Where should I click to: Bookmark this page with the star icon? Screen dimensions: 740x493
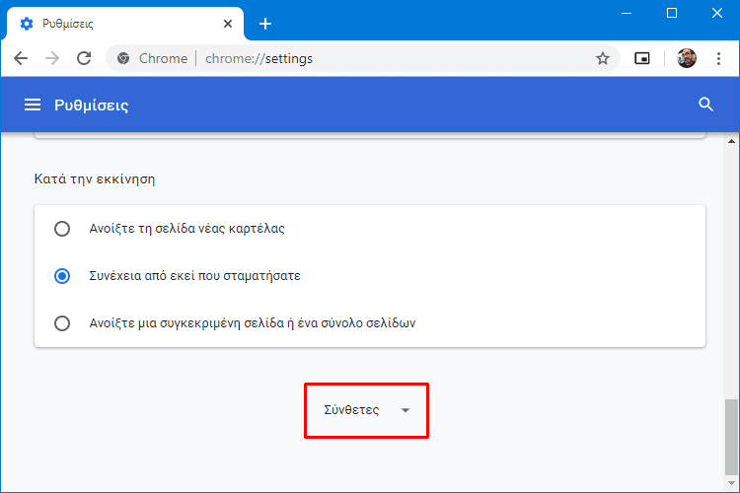(x=602, y=58)
